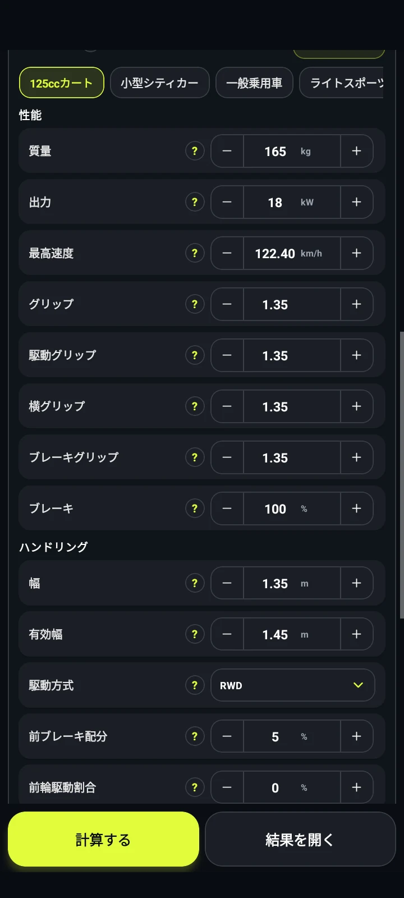Open help icon for 質量

pos(195,151)
